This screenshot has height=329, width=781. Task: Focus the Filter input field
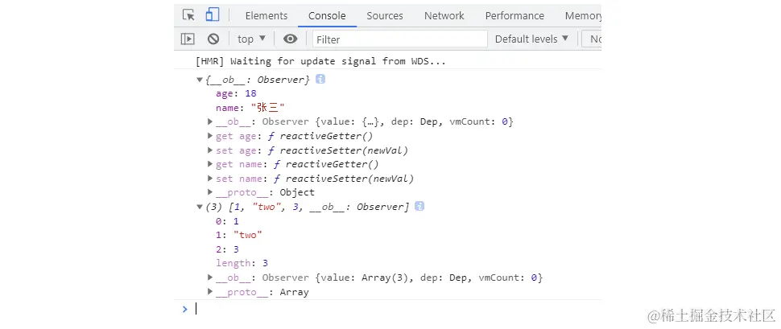click(400, 39)
